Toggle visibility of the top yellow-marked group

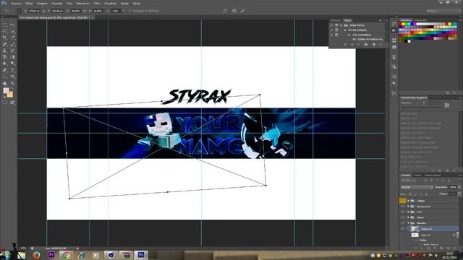click(x=403, y=201)
